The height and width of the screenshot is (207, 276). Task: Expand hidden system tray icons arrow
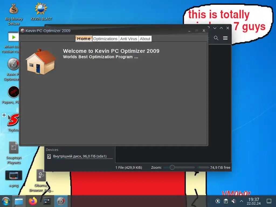(241, 201)
